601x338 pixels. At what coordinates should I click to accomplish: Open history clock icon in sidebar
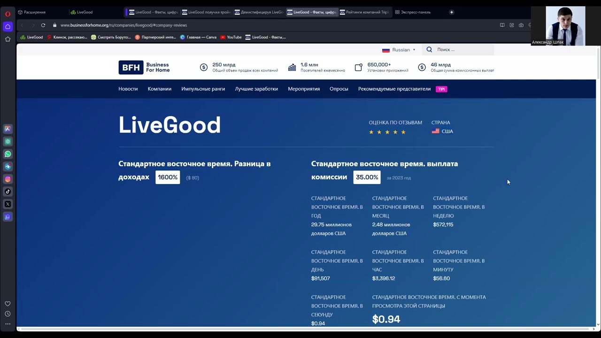point(8,314)
